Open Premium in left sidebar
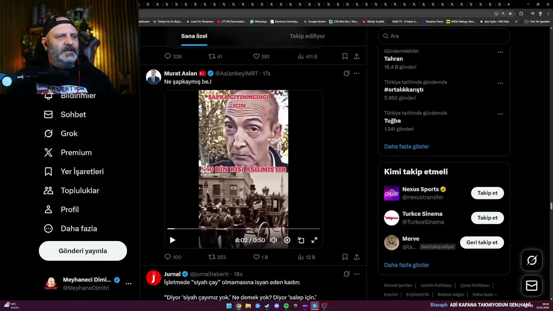 click(x=68, y=152)
